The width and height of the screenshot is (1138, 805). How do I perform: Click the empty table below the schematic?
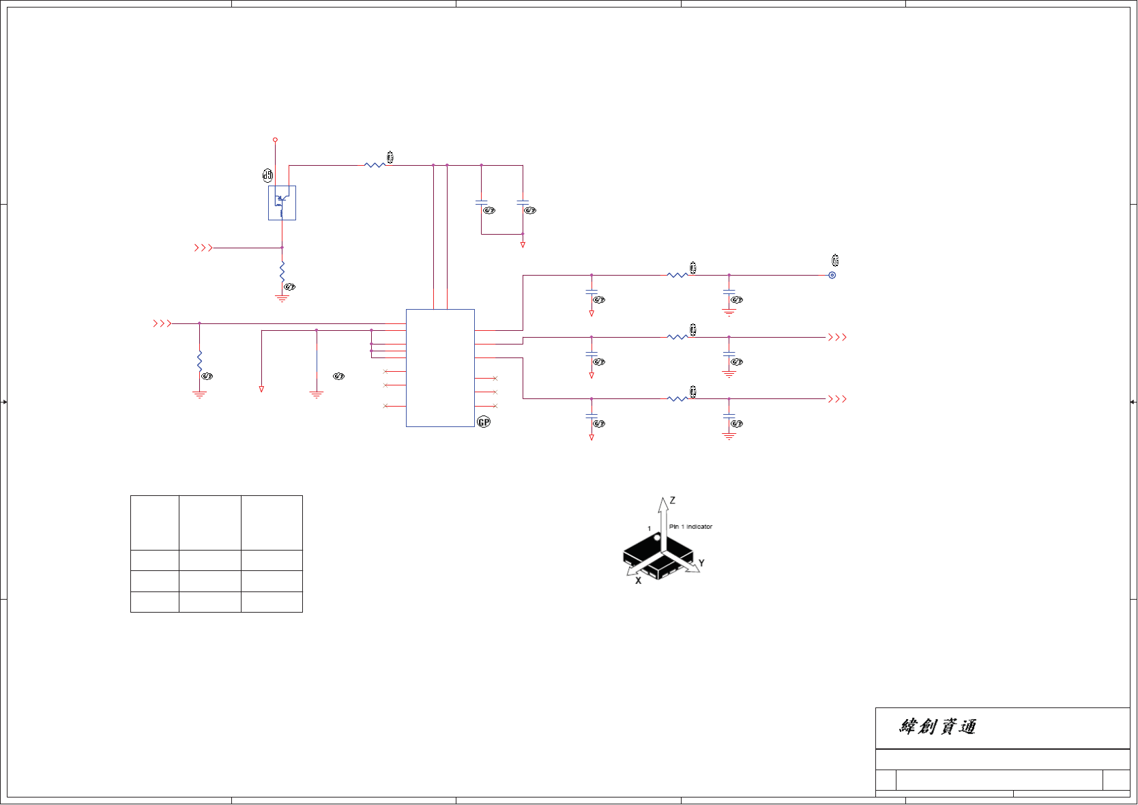[216, 554]
